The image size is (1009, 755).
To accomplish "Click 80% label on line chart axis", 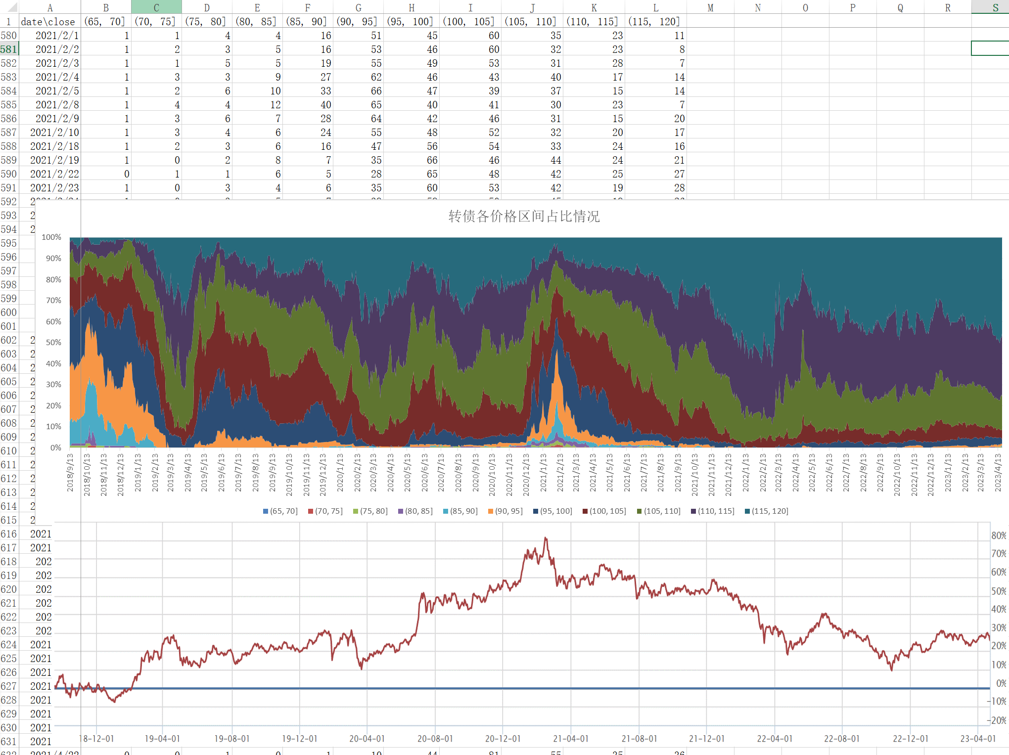I will click(999, 535).
